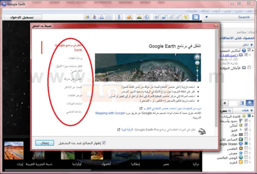Screen dimensions: 257x174
Task: Open the عرض View menu
Action: point(228,11)
